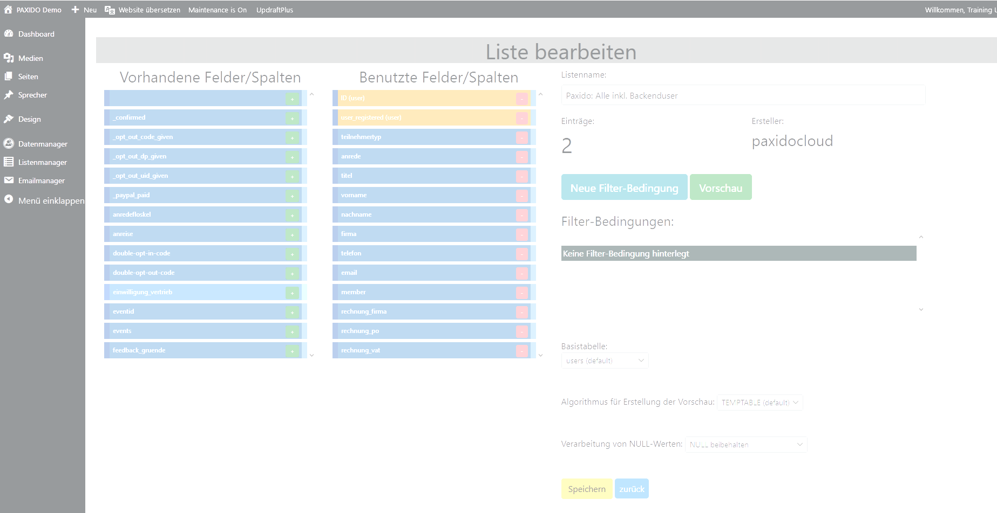Open Listenmanager in the sidebar
The height and width of the screenshot is (513, 997).
[42, 162]
